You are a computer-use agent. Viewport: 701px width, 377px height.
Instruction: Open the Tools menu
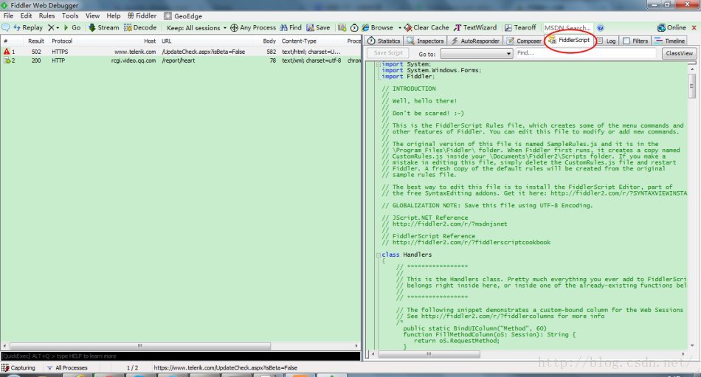pyautogui.click(x=70, y=15)
